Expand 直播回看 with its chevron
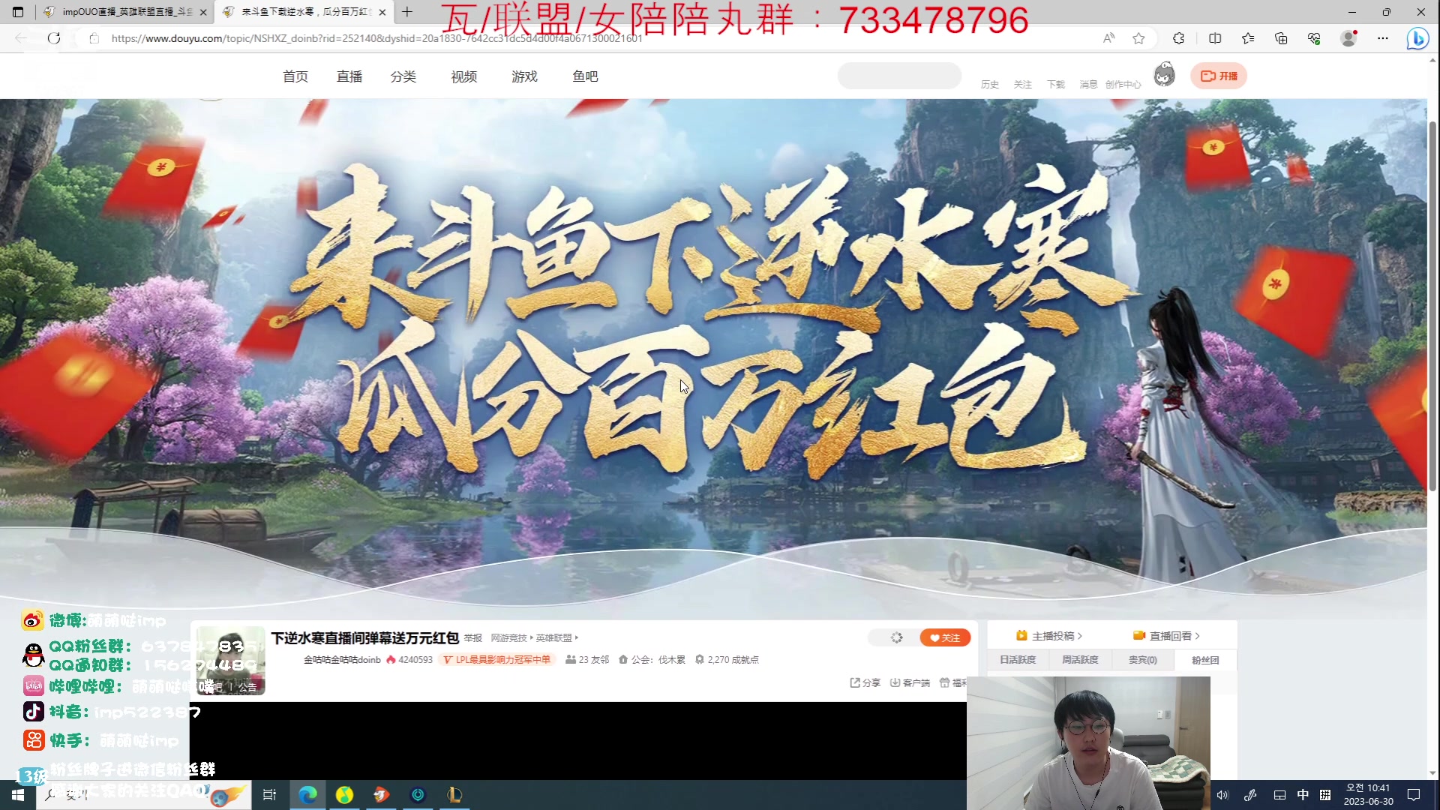 pyautogui.click(x=1198, y=637)
